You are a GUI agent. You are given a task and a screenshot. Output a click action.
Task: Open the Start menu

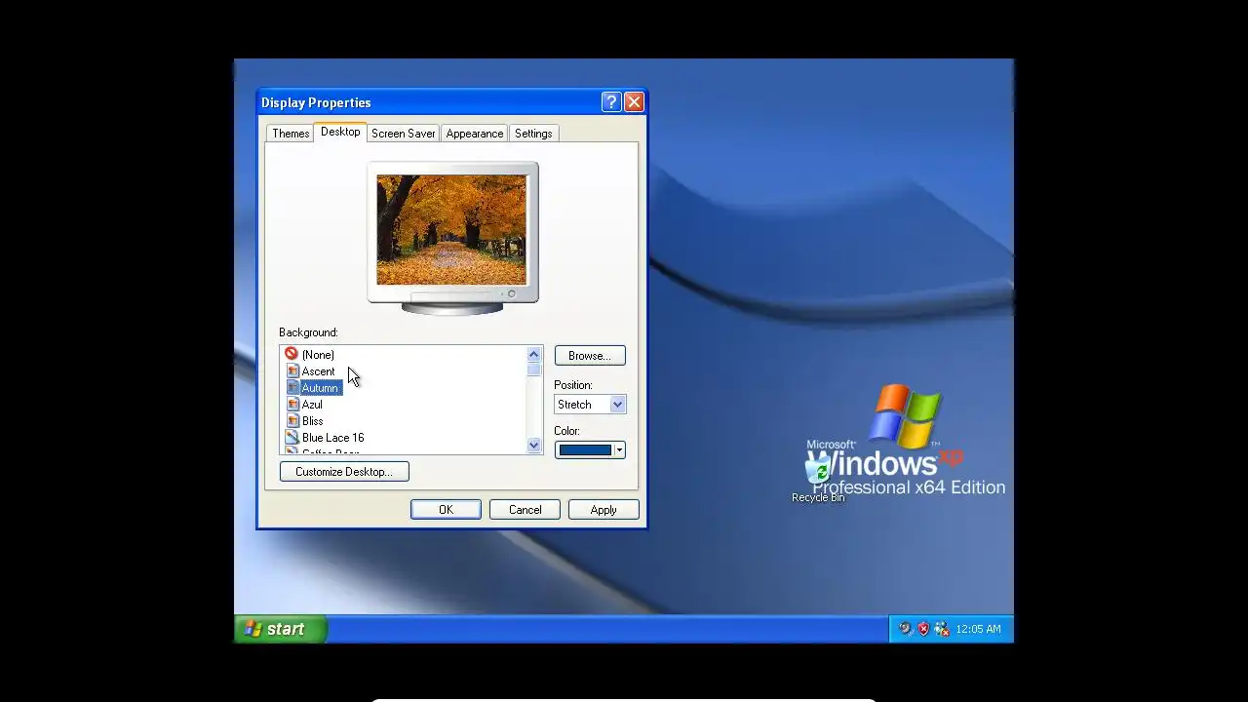(280, 629)
